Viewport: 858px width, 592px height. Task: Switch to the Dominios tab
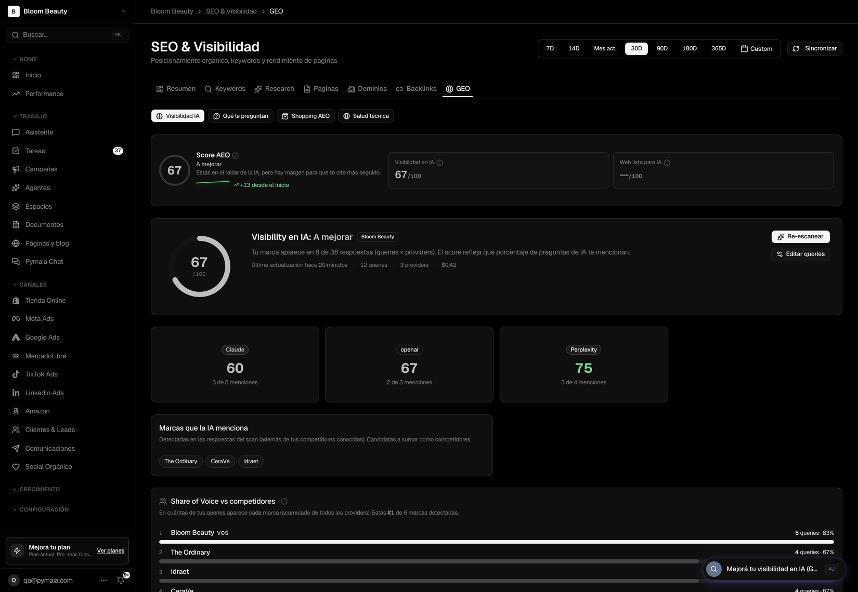[367, 89]
